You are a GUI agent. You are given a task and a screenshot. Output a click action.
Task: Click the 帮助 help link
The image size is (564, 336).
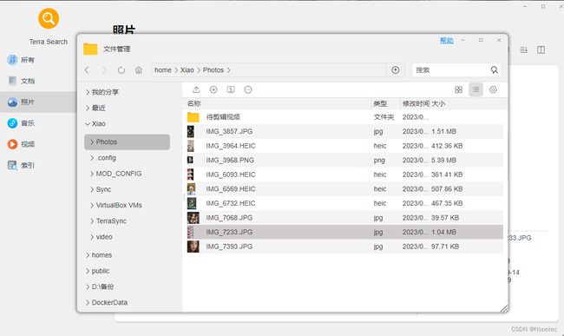pos(446,40)
